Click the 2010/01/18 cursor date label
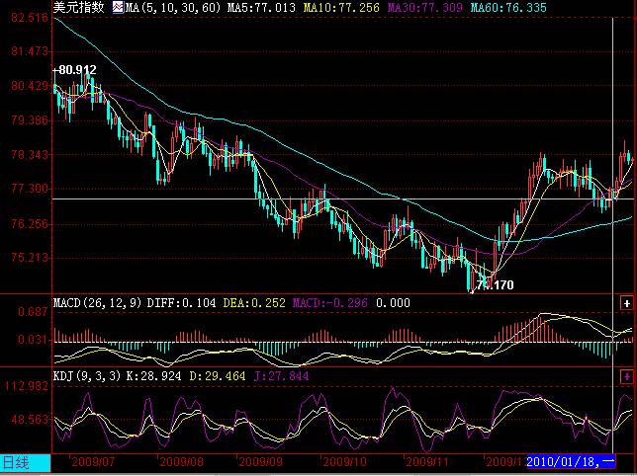This screenshot has width=637, height=476. (x=571, y=462)
